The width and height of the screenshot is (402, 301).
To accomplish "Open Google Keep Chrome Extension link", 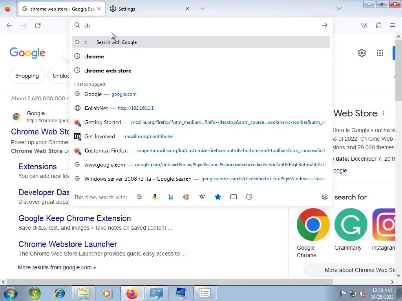I will (x=75, y=218).
